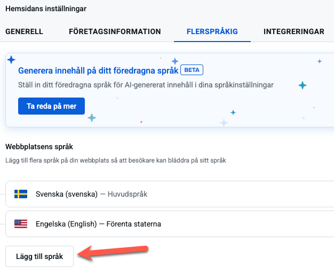This screenshot has width=334, height=275.
Task: Click the United States flag icon
Action: 21,224
